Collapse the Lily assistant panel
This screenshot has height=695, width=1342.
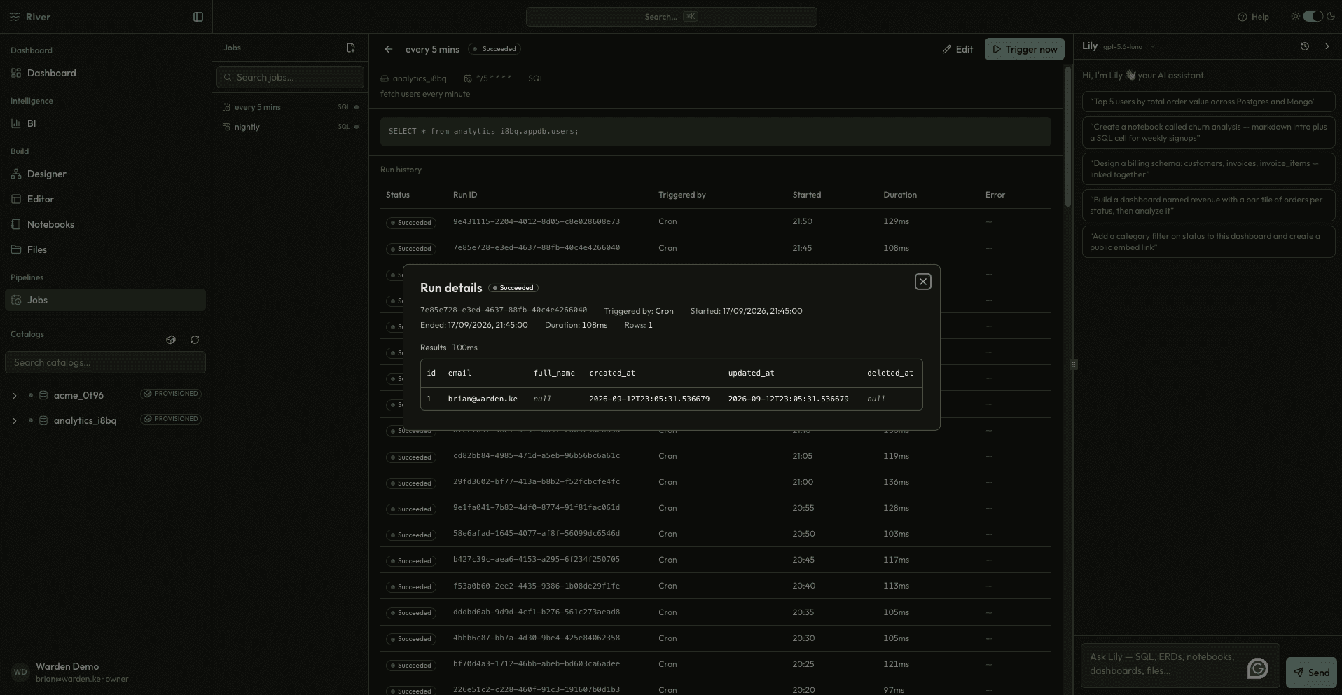(x=1327, y=46)
